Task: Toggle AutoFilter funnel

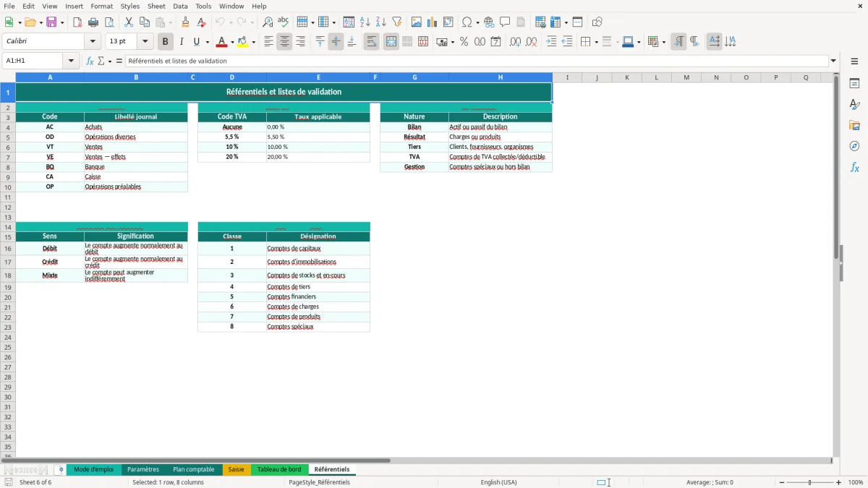Action: [397, 22]
